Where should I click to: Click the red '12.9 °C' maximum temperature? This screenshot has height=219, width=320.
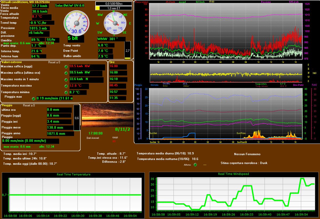pyautogui.click(x=79, y=86)
